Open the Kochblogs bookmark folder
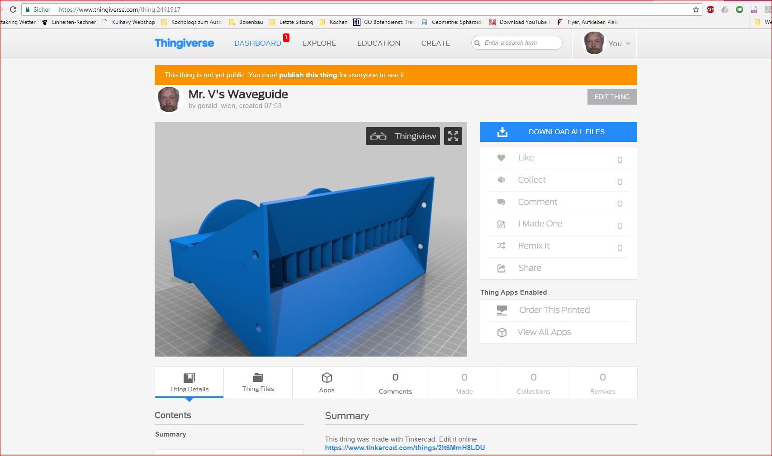Viewport: 772px width, 456px height. point(191,22)
